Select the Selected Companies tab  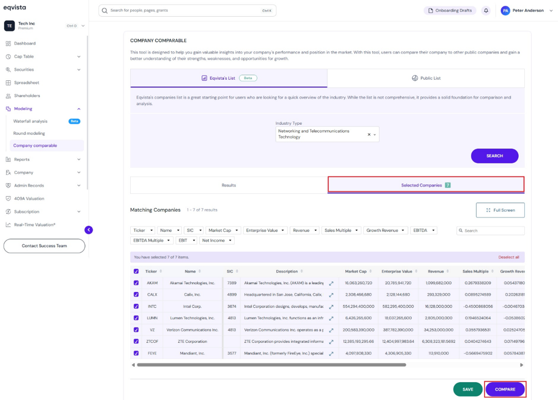(425, 185)
